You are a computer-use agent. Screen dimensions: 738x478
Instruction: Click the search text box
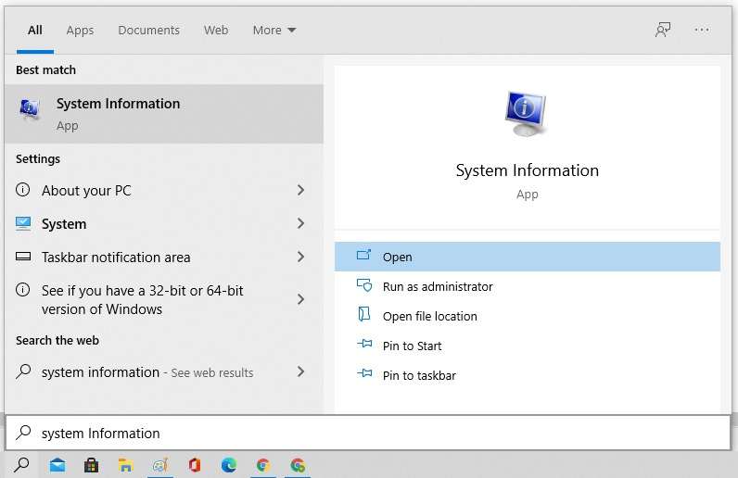pyautogui.click(x=371, y=434)
